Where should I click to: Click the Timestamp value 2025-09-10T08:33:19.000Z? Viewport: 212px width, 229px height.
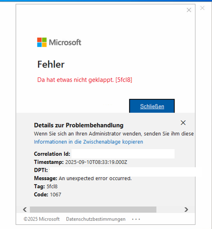[96, 162]
